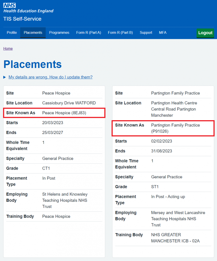This screenshot has width=217, height=261.
Task: Click the green Logout button
Action: coord(205,33)
